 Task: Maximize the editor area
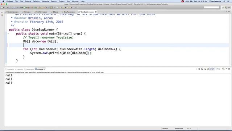point(229,11)
